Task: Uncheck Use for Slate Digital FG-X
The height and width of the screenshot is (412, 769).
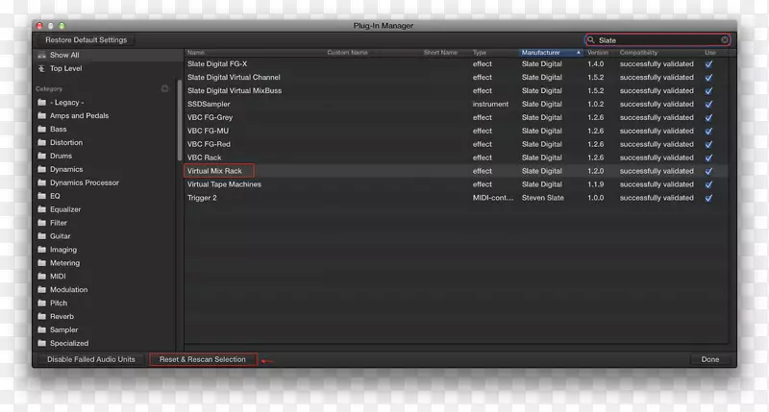Action: click(708, 64)
